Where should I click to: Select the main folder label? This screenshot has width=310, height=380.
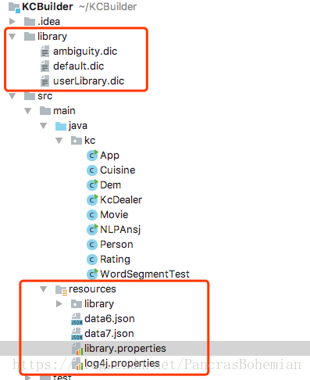coord(64,111)
